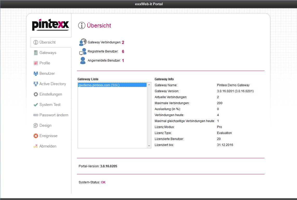Image resolution: width=297 pixels, height=200 pixels.
Task: Log out via Abmelden link
Action: point(48,146)
